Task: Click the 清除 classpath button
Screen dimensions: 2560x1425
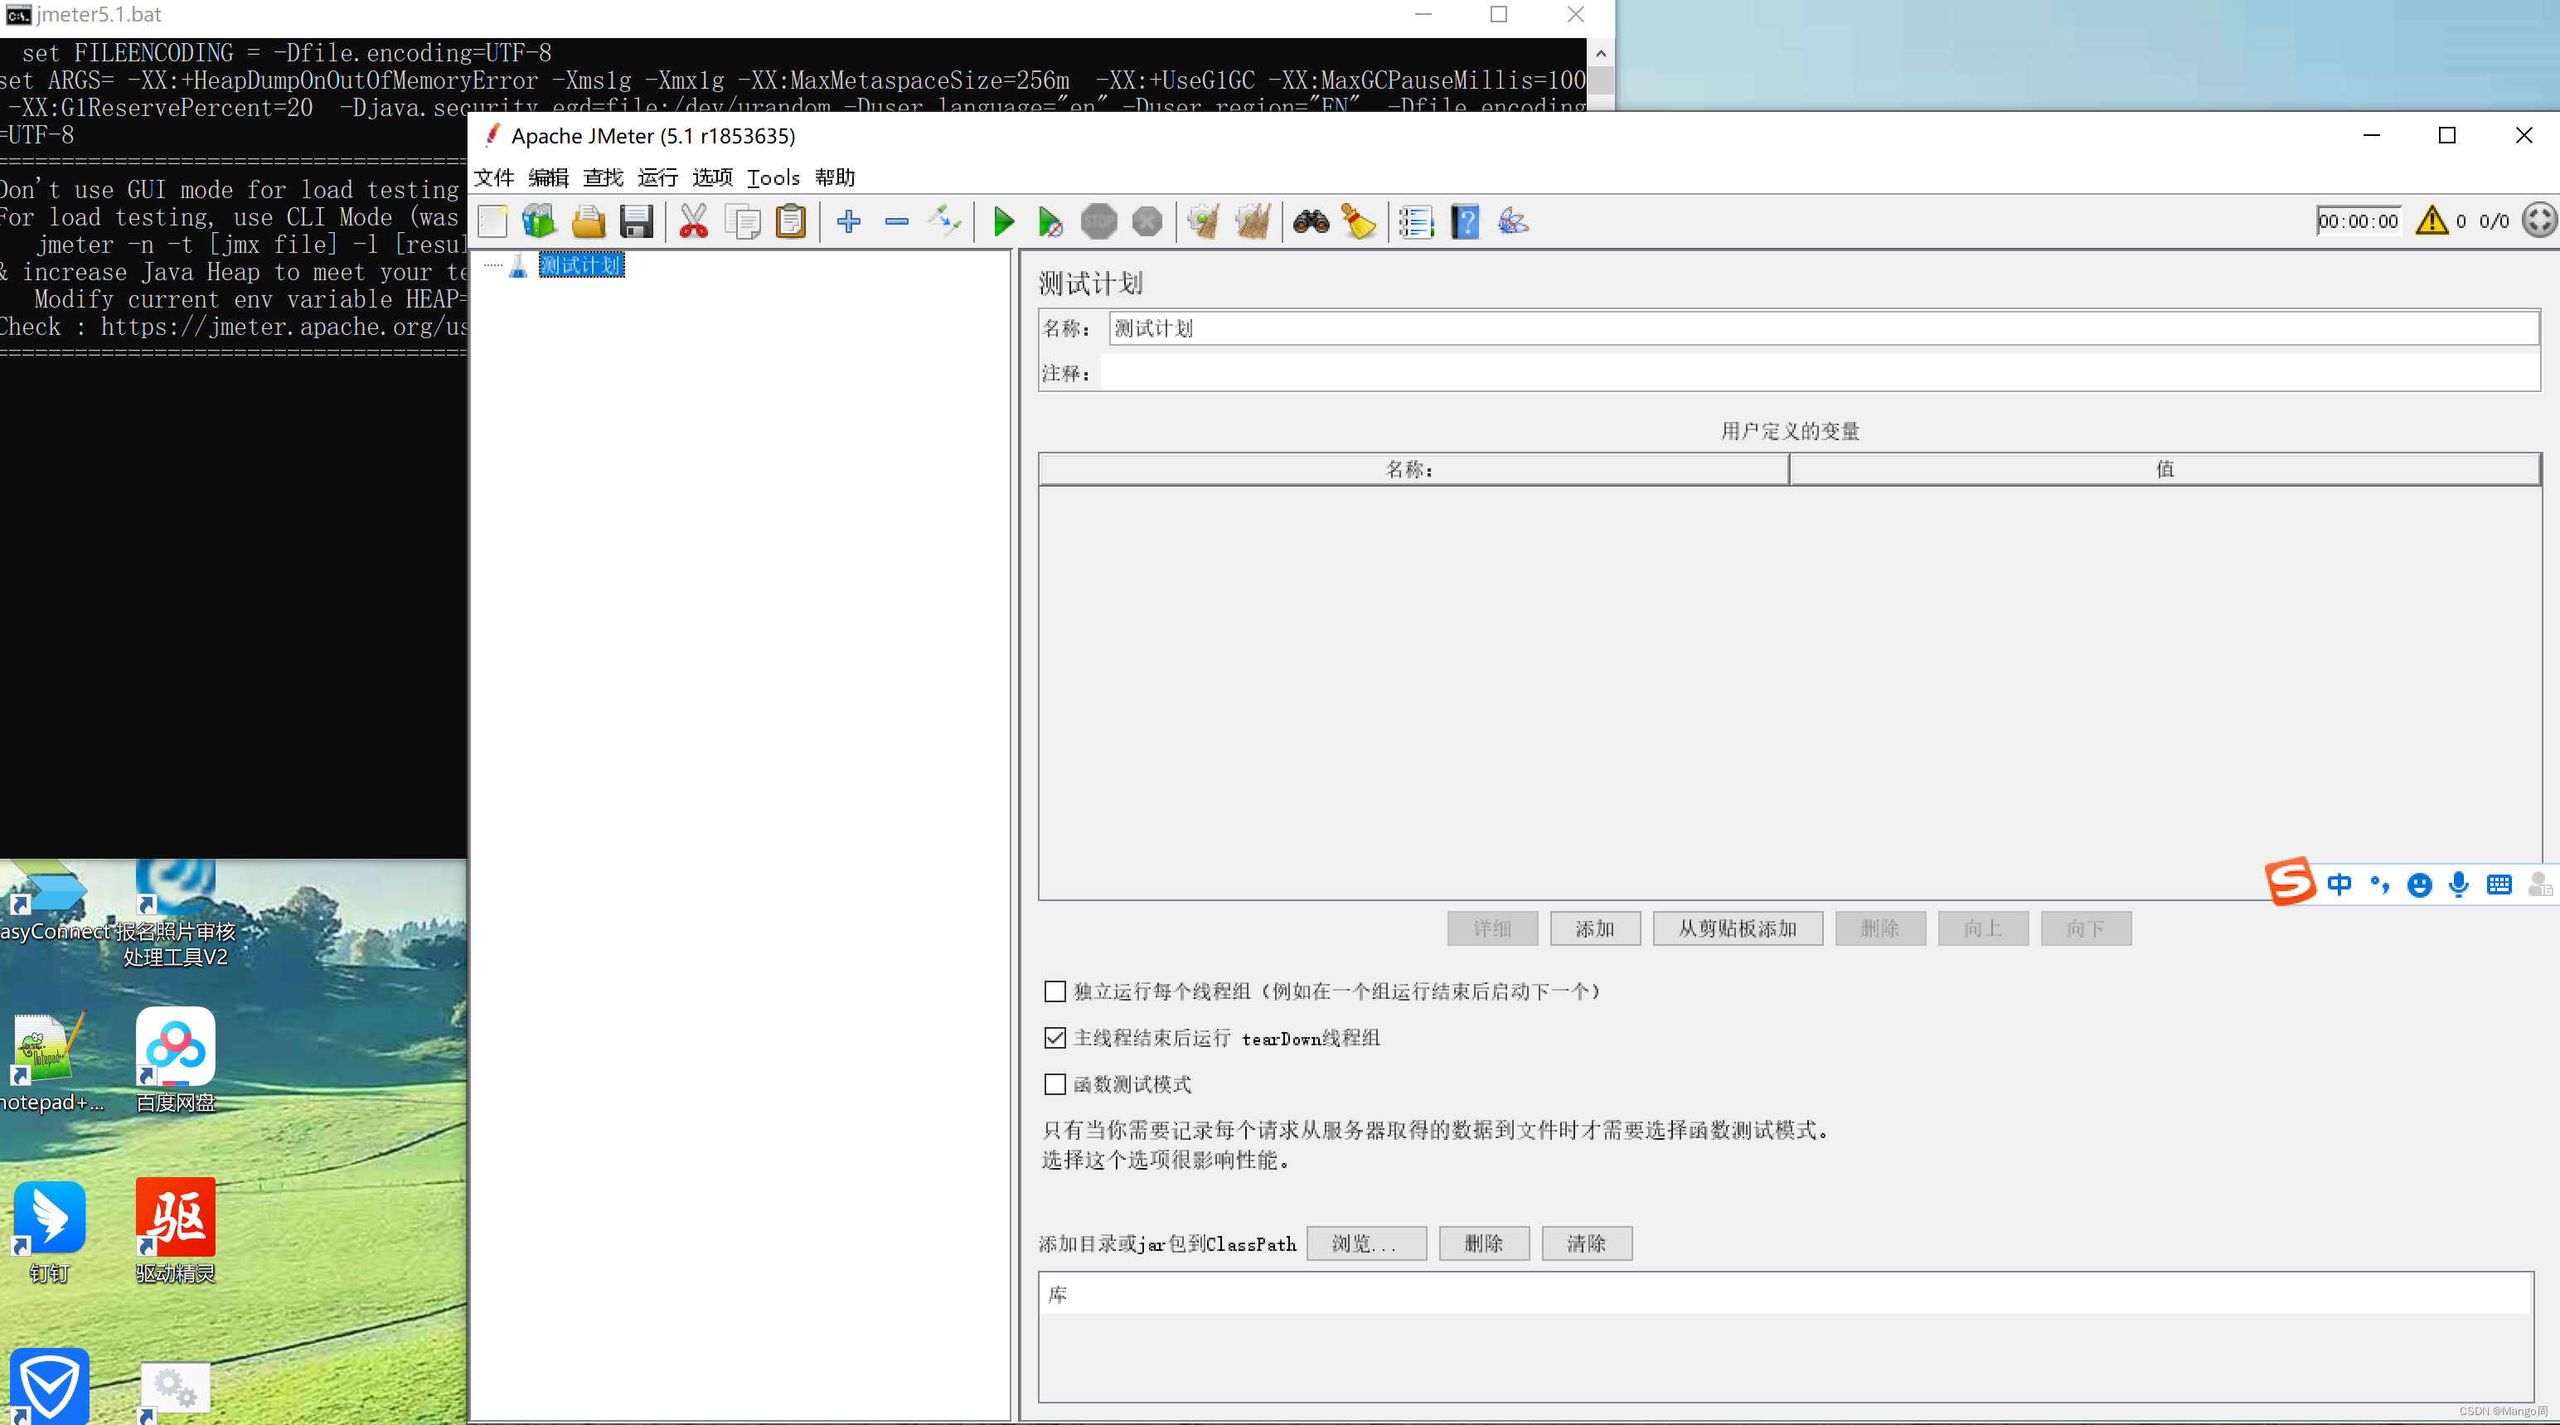Action: [1586, 1244]
